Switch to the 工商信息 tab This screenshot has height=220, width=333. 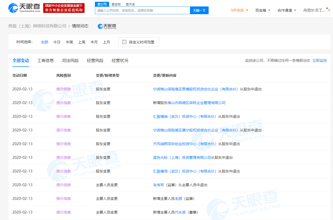pyautogui.click(x=46, y=60)
